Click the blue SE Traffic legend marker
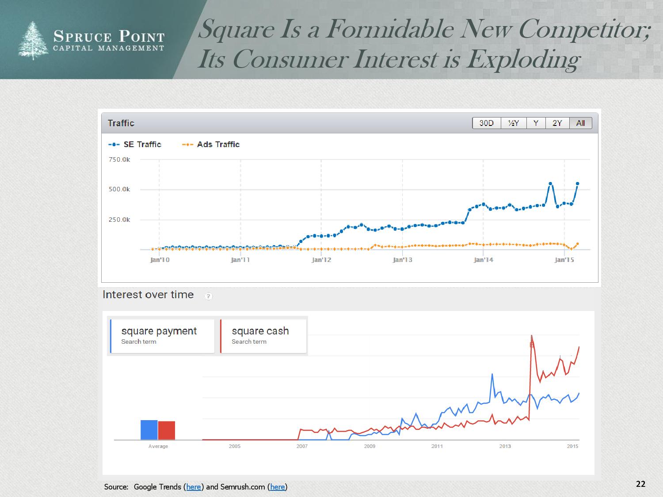The width and height of the screenshot is (663, 497). pyautogui.click(x=114, y=144)
